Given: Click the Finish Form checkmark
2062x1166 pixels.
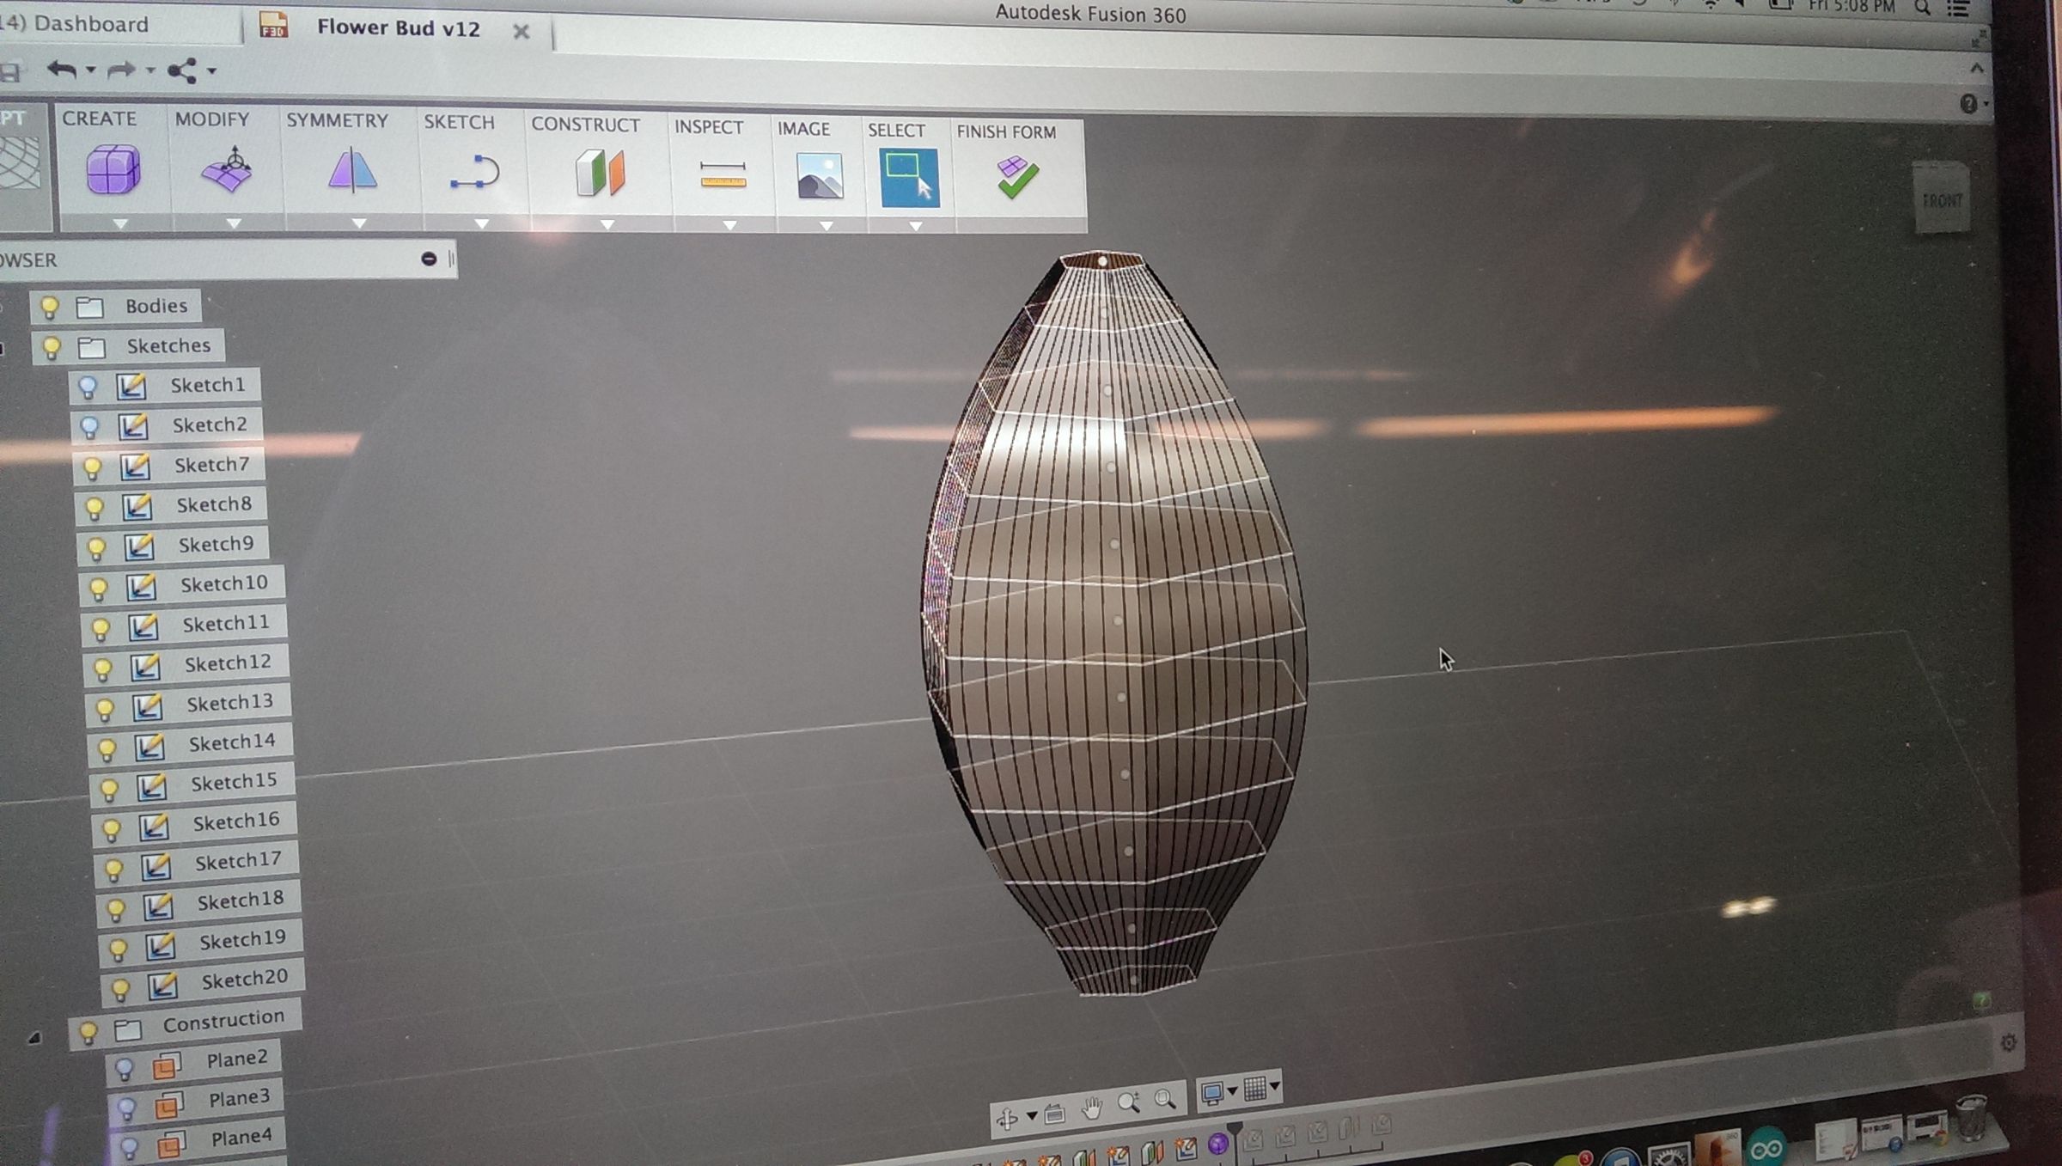Looking at the screenshot, I should tap(1017, 178).
